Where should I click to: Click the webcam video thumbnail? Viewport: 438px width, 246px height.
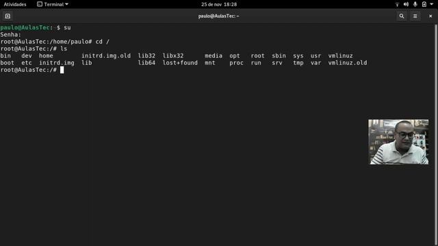pyautogui.click(x=398, y=142)
